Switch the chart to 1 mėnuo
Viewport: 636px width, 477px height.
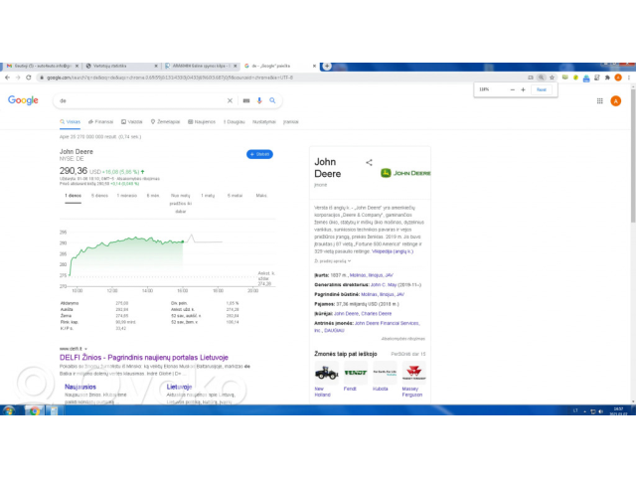tap(127, 196)
